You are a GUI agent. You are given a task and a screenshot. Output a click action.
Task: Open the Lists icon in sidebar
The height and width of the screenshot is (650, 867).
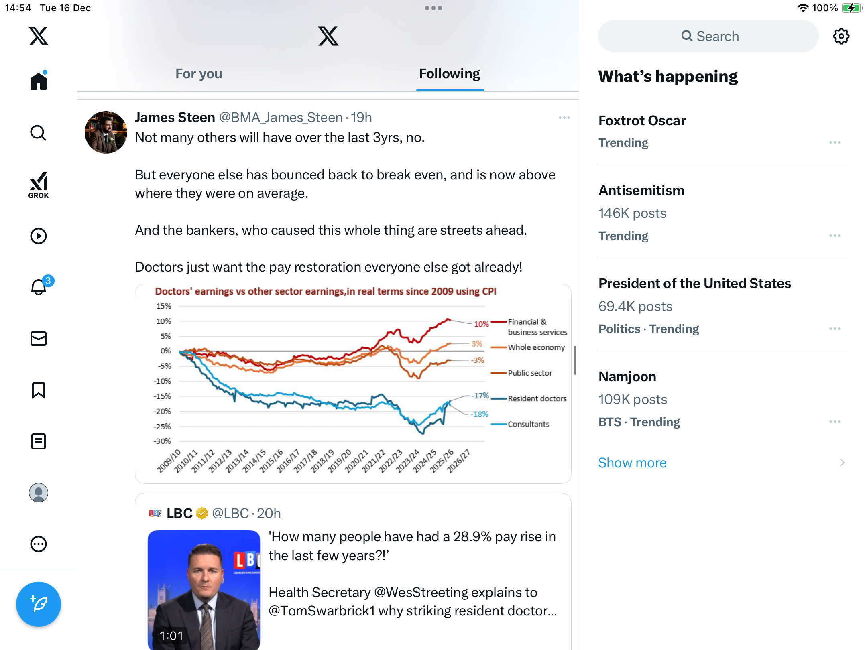pos(39,441)
